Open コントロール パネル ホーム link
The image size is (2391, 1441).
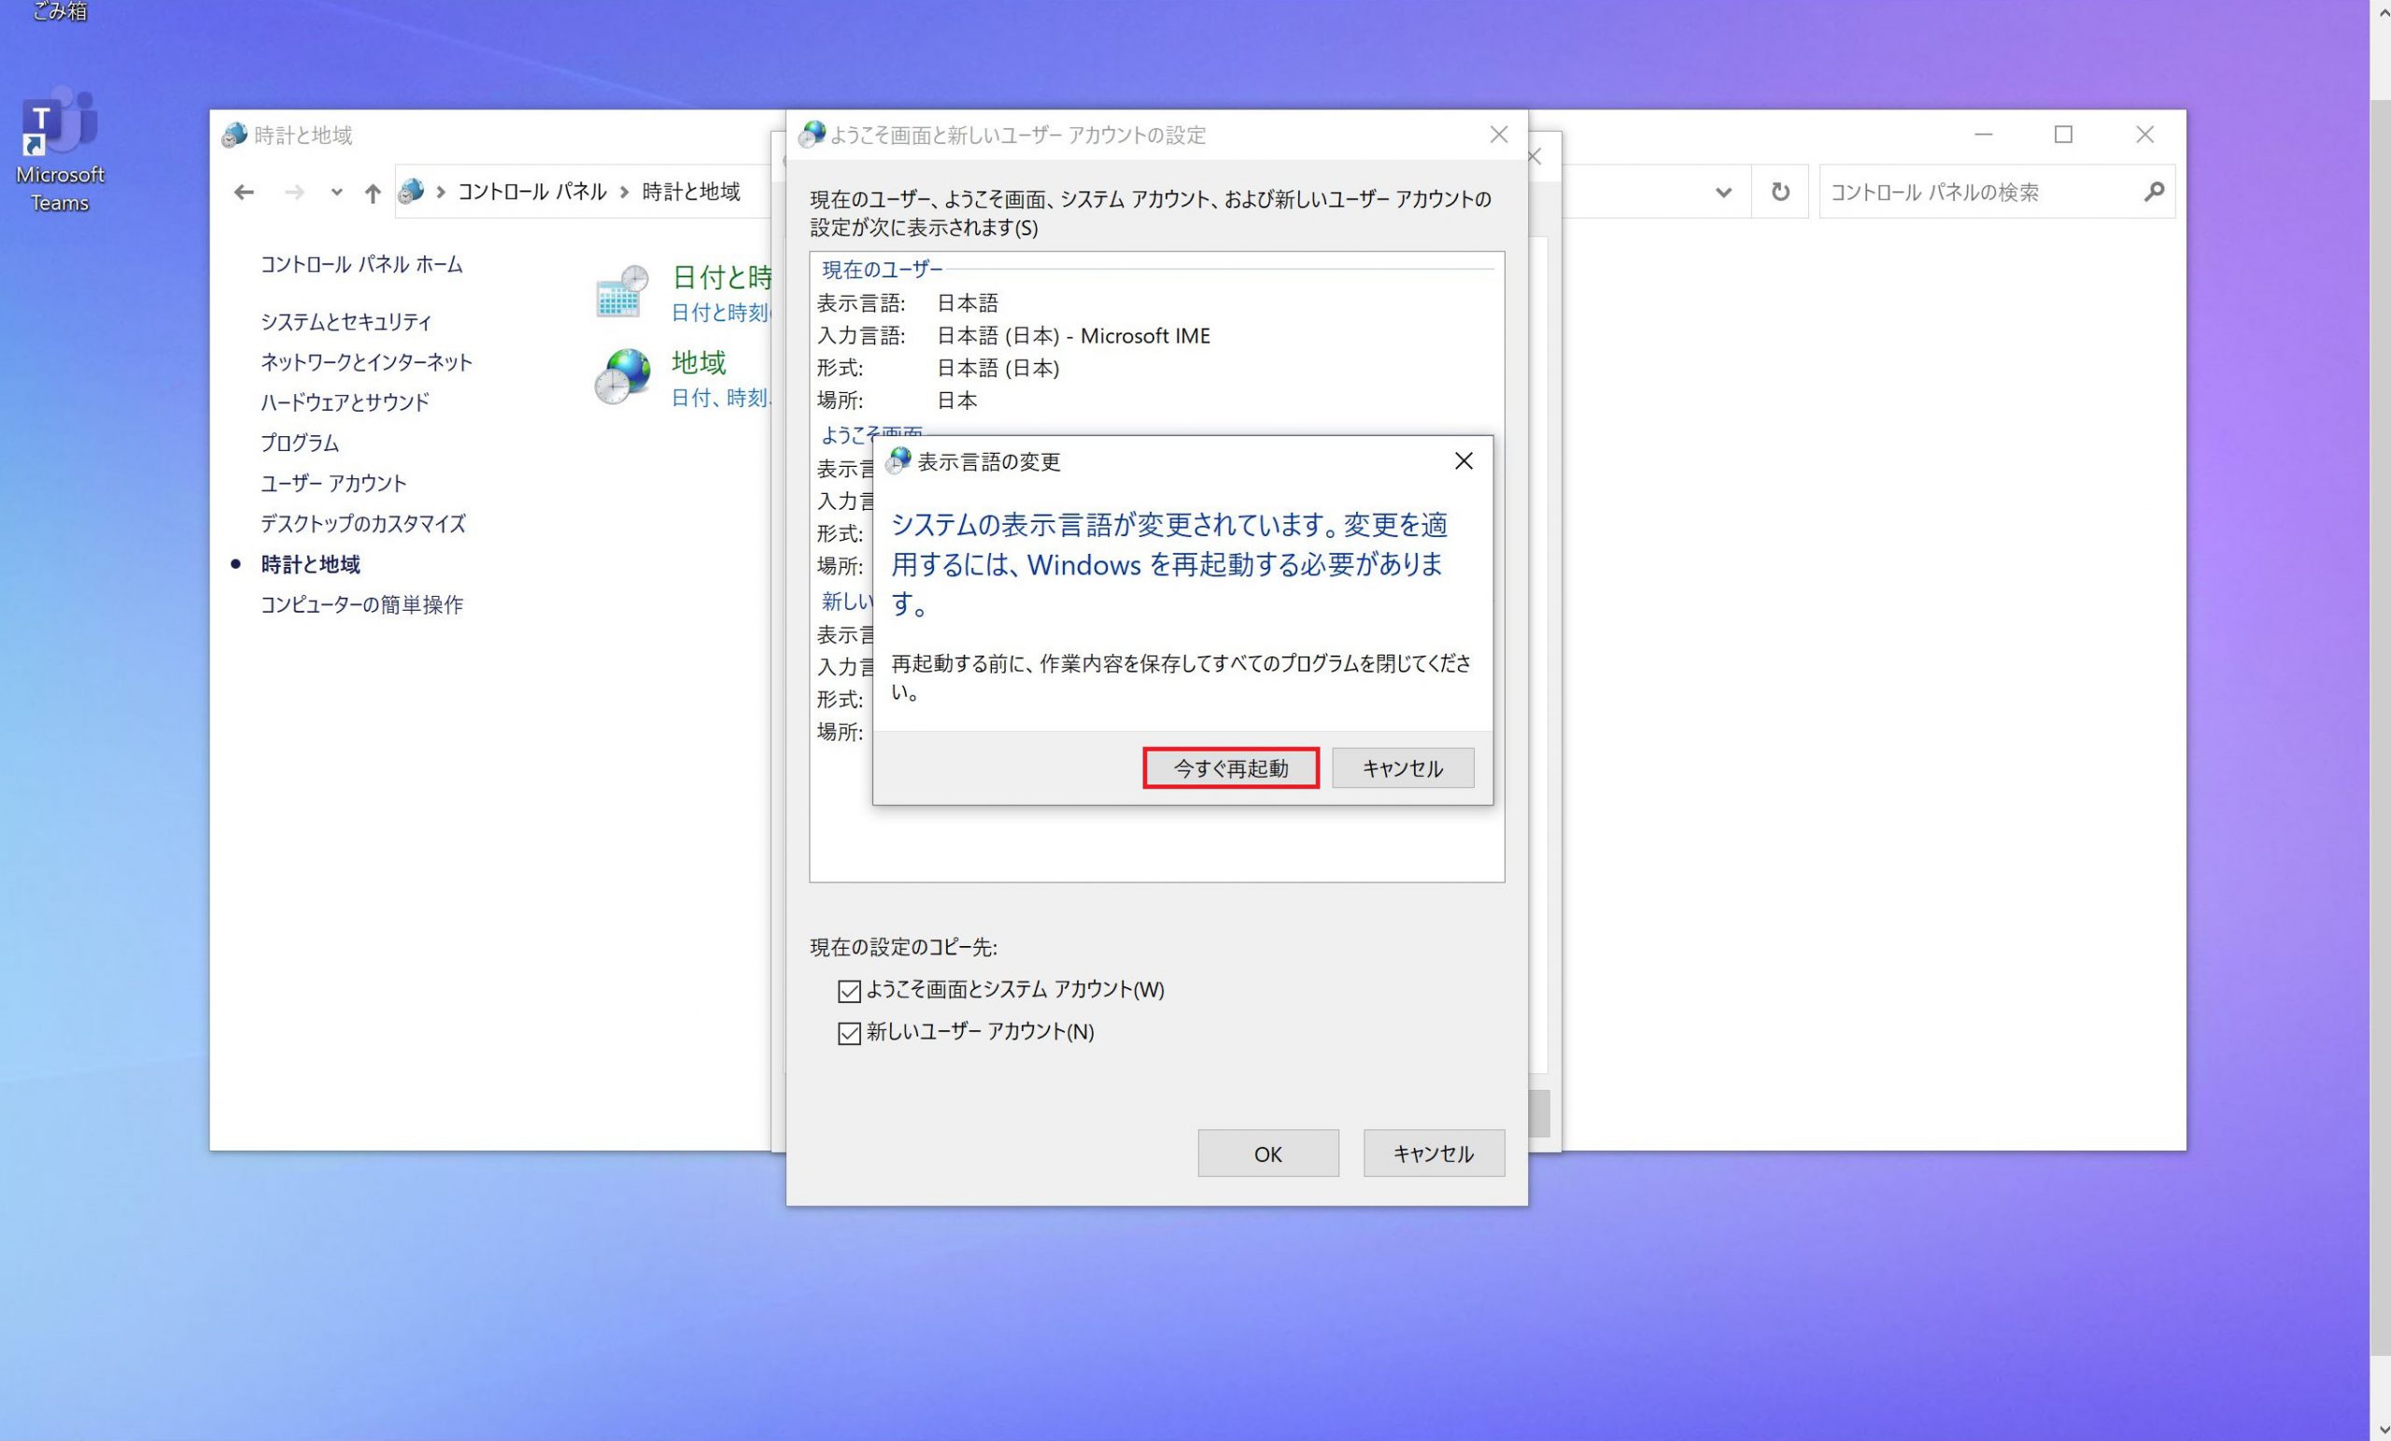point(361,264)
